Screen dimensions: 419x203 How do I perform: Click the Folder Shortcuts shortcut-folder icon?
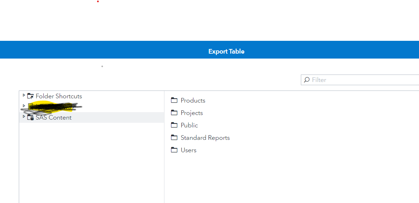(31, 96)
